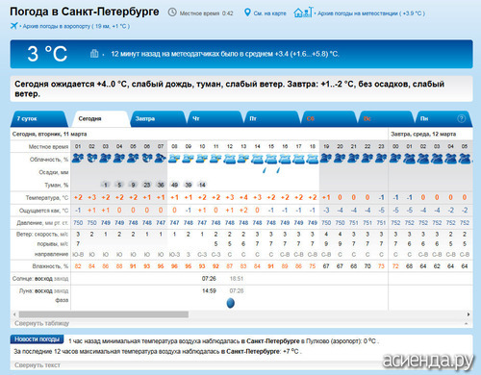The width and height of the screenshot is (481, 375).
Task: Collapse news via Свернуть текст
Action: (x=38, y=365)
